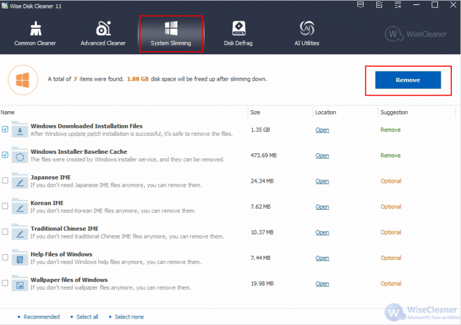Open the Disk Defrag icon
461x325 pixels.
click(x=239, y=28)
